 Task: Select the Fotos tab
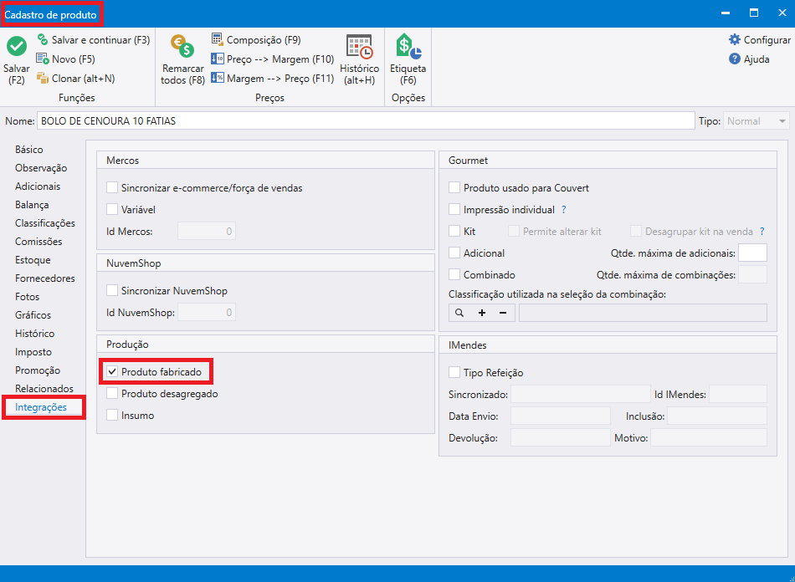tap(28, 297)
